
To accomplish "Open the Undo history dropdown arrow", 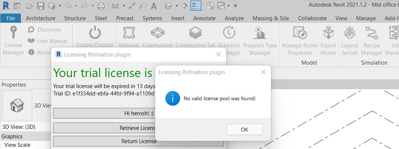I will [x=76, y=6].
